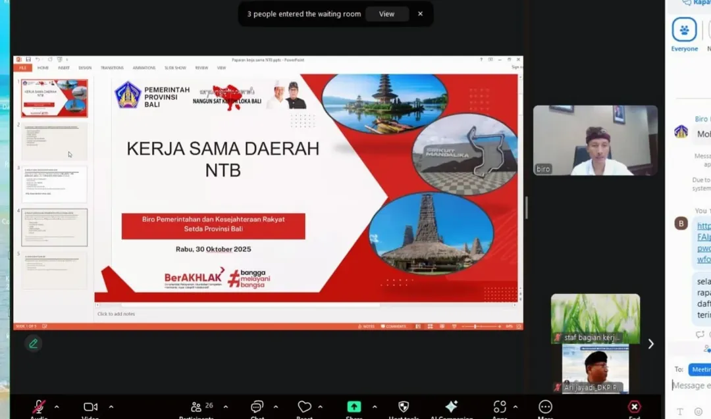Expand video options arrow next to camera

coord(111,407)
